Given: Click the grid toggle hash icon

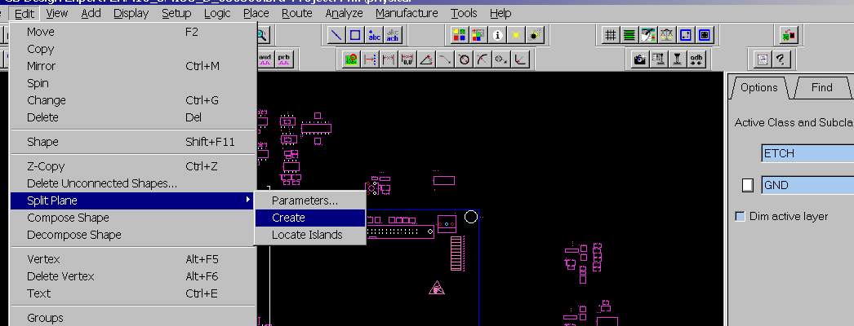Looking at the screenshot, I should [611, 35].
